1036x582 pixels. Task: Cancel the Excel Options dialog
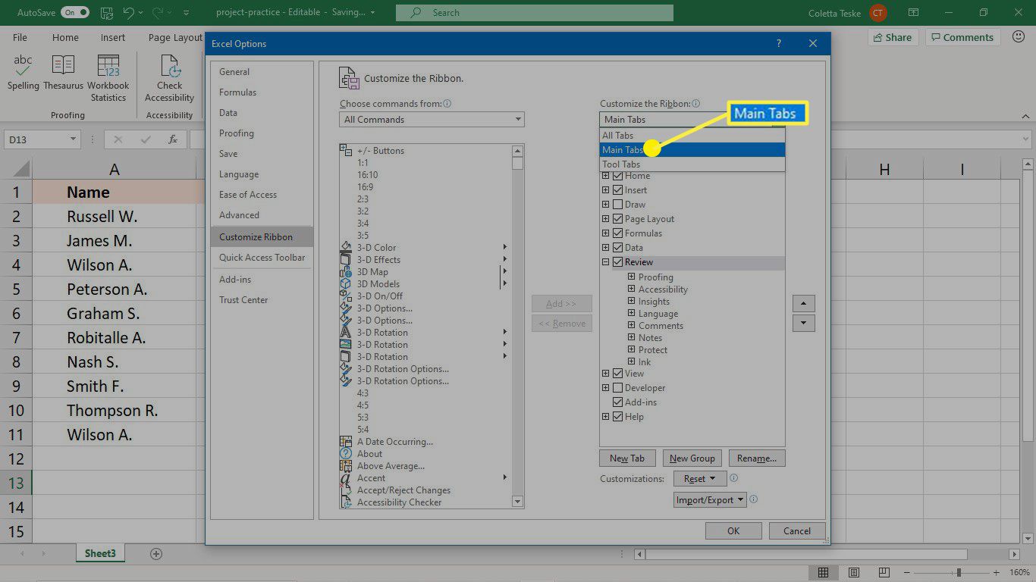point(797,531)
